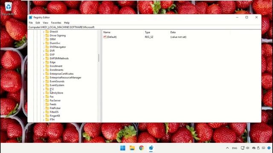Image resolution: width=273 pixels, height=153 pixels.
Task: Select the FTH key
Action: [x=52, y=119]
